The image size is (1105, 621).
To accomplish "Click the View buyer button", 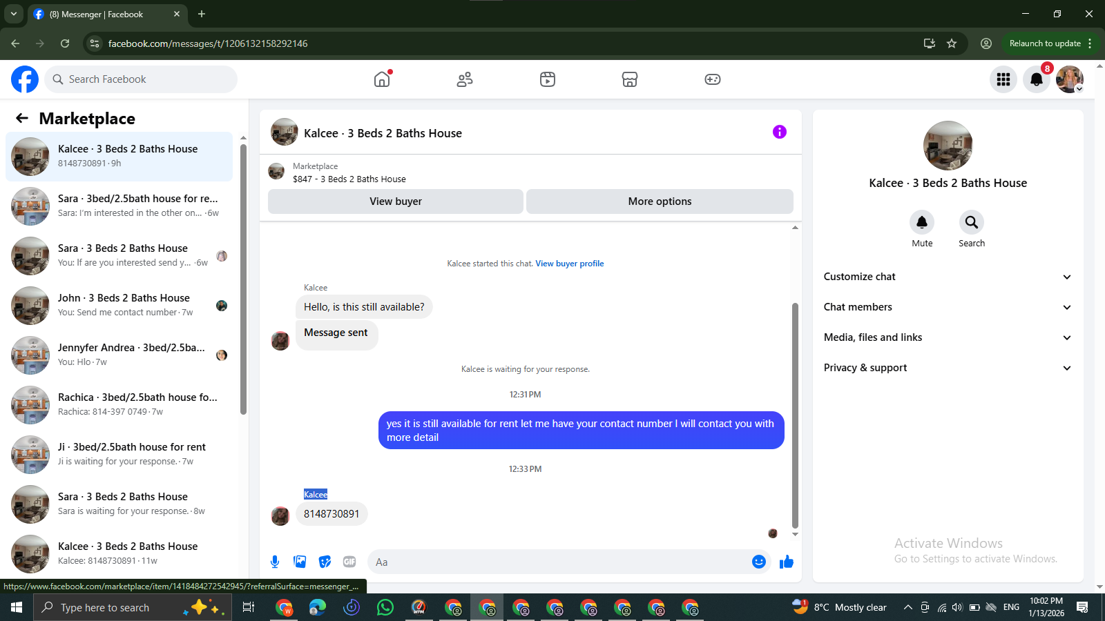I will click(x=396, y=201).
